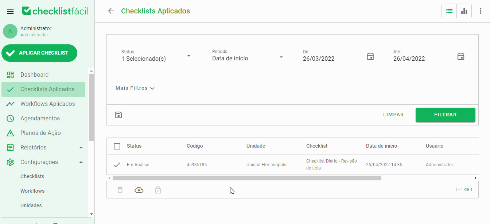Delete selected checklist with trash icon
The image size is (490, 224).
pyautogui.click(x=120, y=189)
